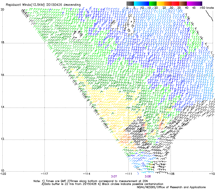This screenshot has width=215, height=189.
Task: Click the longitude axis label '-120'
Action: pyautogui.click(x=3, y=174)
